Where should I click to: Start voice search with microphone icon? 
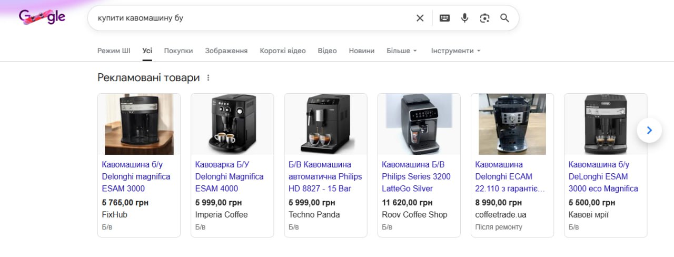[x=464, y=18]
